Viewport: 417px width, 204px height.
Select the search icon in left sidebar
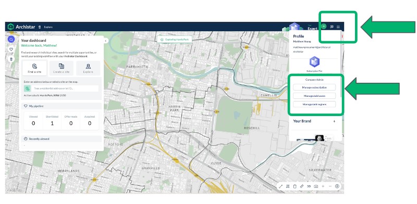tap(11, 40)
